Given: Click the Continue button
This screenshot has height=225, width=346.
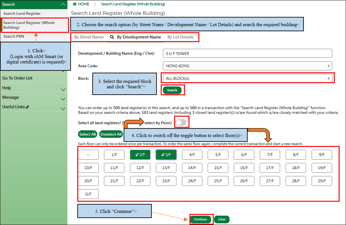Looking at the screenshot, I should coord(200,219).
